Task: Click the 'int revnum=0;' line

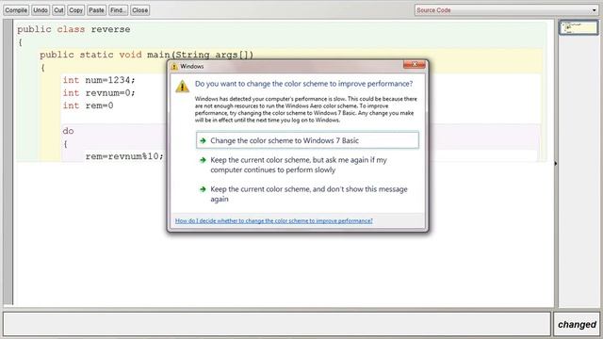Action: (99, 92)
